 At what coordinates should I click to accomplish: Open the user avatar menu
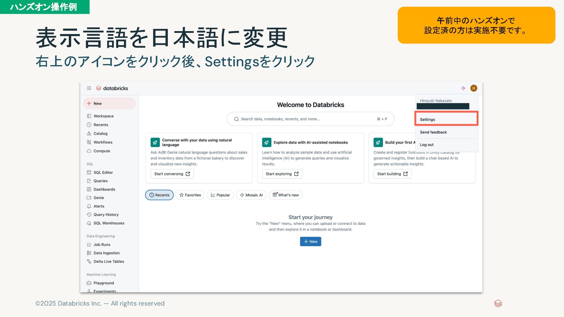(x=473, y=88)
